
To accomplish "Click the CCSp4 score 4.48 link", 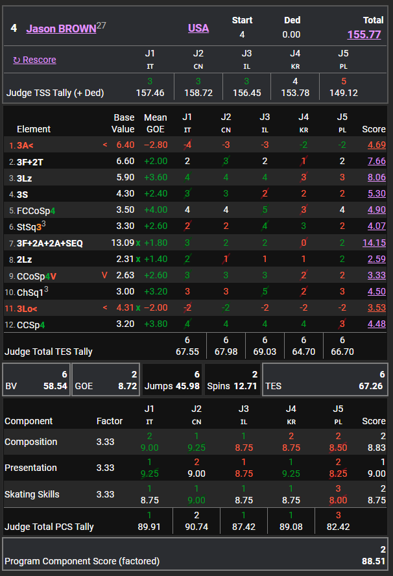I will 376,324.
